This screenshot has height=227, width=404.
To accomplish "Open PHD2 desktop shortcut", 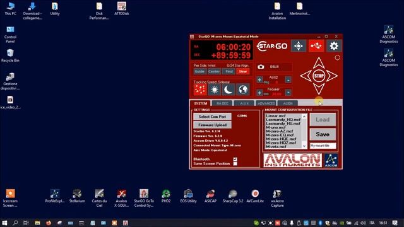I will tap(166, 196).
